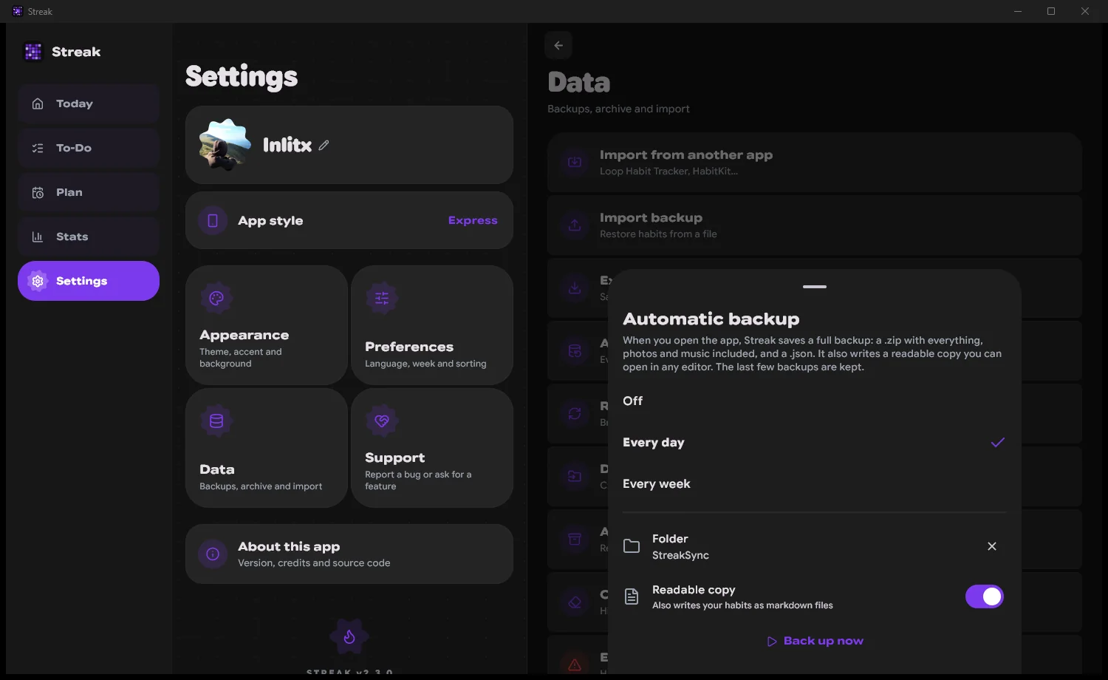Click the flame badge above Streak version

[349, 636]
